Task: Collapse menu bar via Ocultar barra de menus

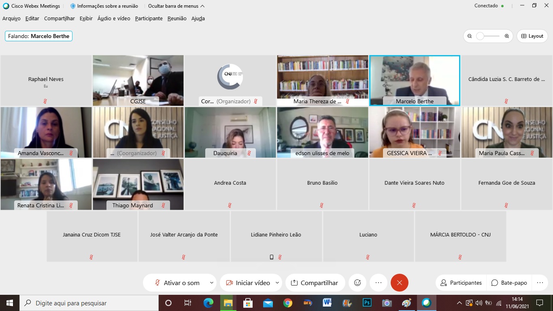Action: tap(176, 6)
